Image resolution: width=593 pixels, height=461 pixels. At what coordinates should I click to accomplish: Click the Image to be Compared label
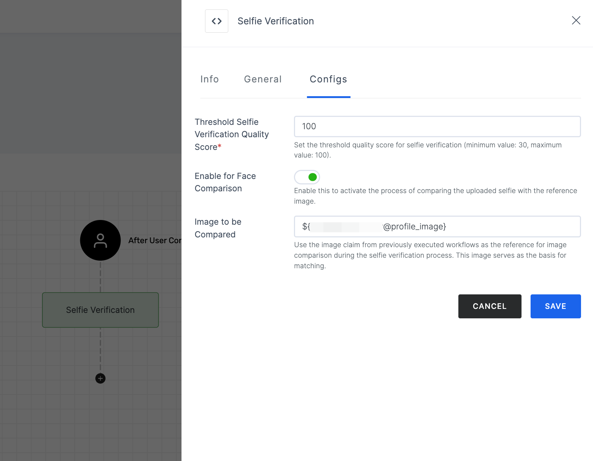(x=218, y=228)
